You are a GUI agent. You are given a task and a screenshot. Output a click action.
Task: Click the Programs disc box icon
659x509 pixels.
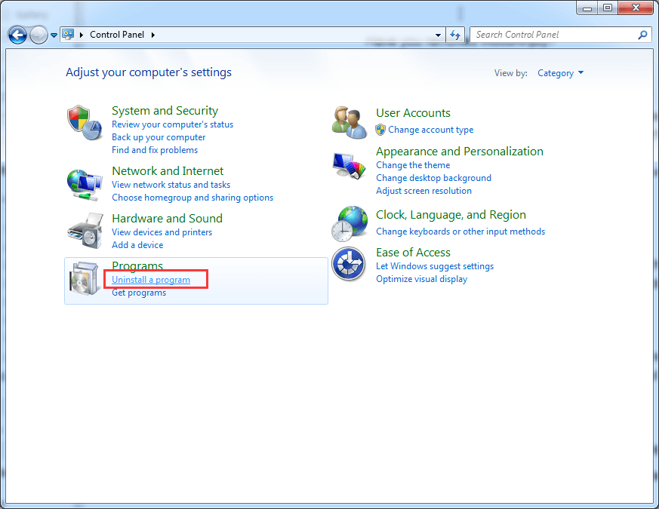(85, 278)
